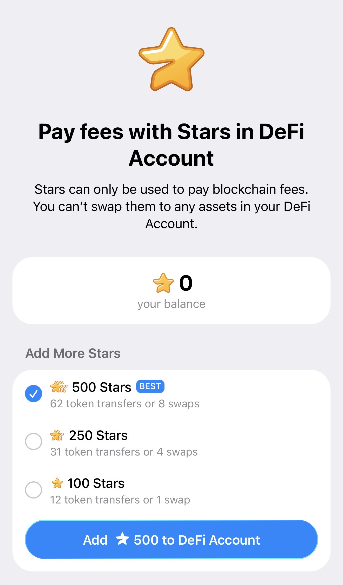Viewport: 343px width, 585px height.
Task: Click the checkmark in the 500 Stars radio
Action: (x=34, y=394)
